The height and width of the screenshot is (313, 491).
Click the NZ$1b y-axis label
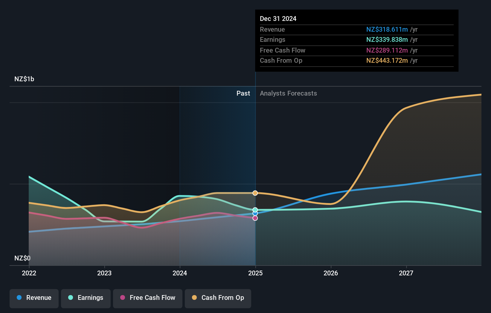24,79
